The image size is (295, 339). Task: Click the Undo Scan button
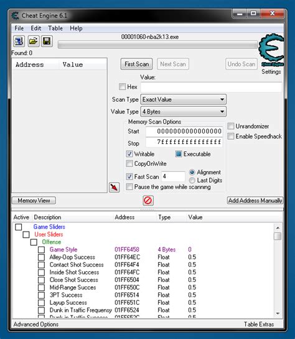pyautogui.click(x=241, y=64)
